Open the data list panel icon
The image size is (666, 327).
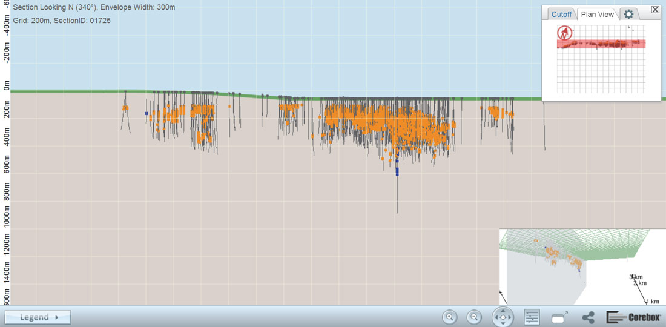532,317
